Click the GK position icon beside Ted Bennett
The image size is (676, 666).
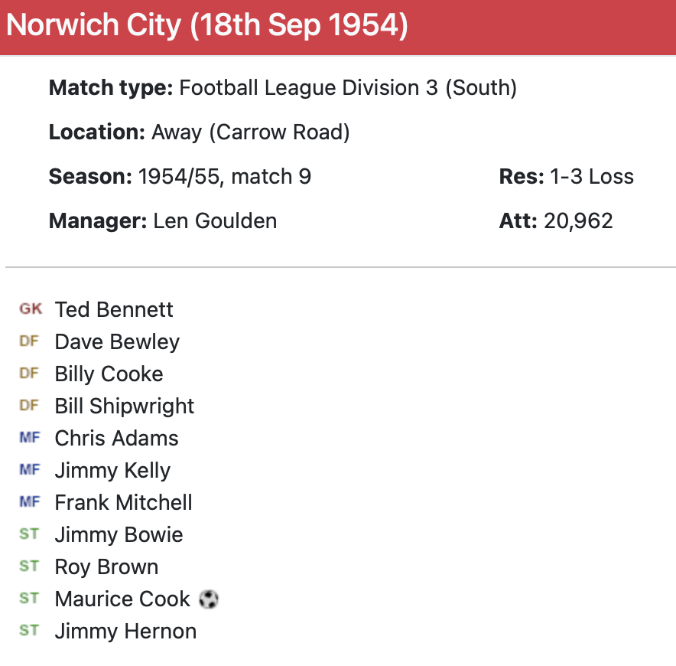coord(31,309)
